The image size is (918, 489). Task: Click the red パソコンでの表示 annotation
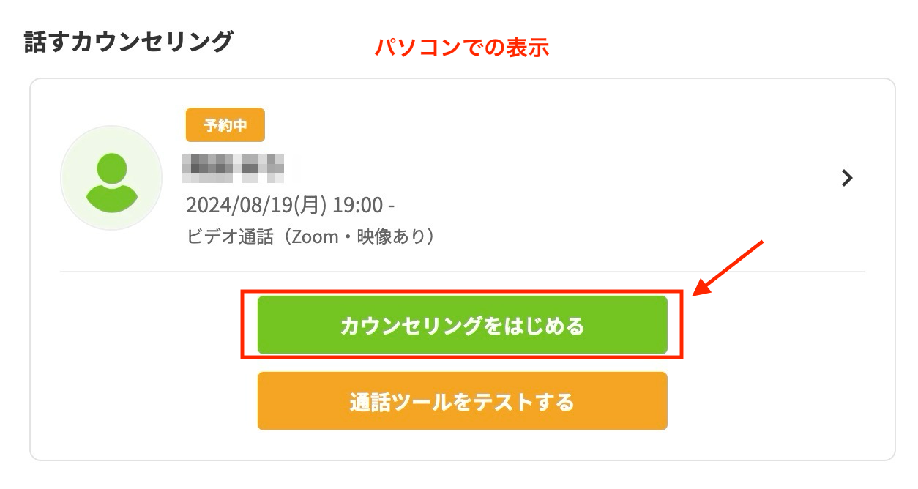pos(462,48)
